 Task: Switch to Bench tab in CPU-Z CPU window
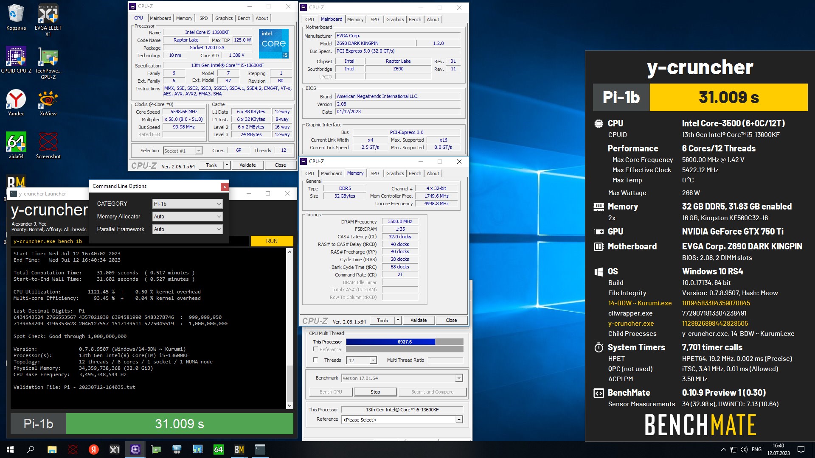(244, 18)
